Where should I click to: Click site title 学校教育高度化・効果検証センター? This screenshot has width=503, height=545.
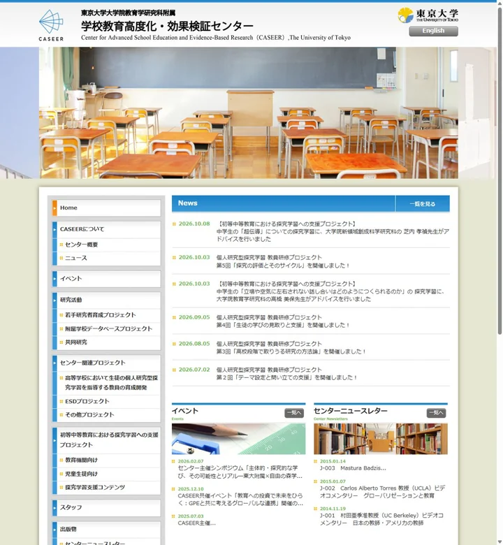[167, 26]
